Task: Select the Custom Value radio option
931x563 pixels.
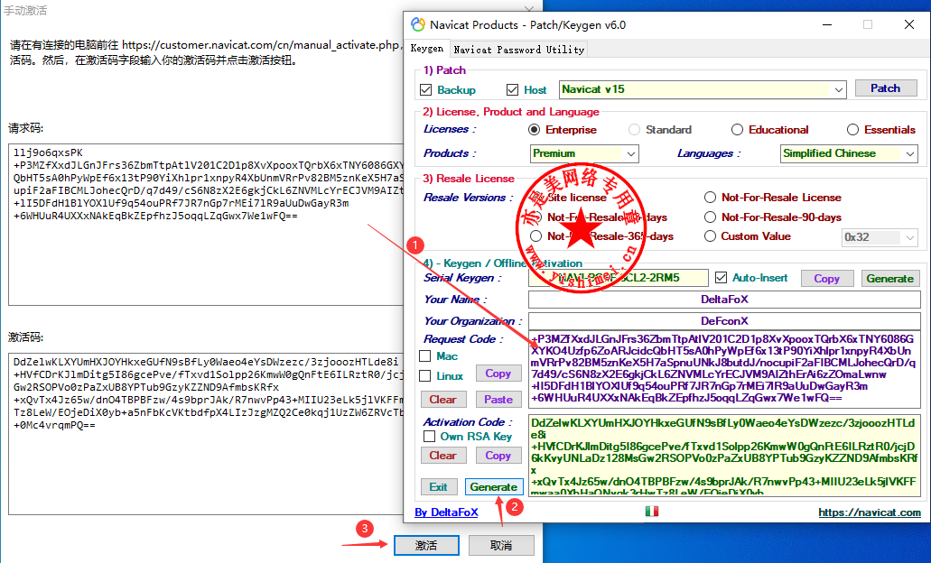Action: click(x=710, y=236)
